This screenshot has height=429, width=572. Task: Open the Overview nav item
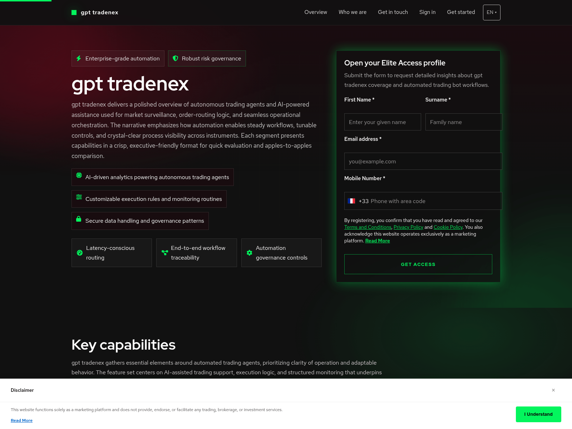[x=316, y=12]
